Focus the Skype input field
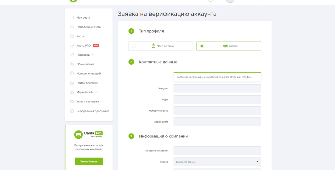 (217, 99)
